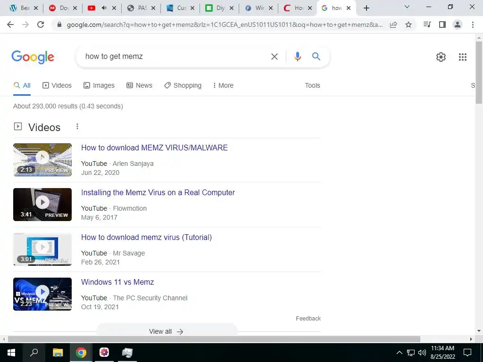View site security lock info
This screenshot has width=483, height=362.
pyautogui.click(x=60, y=25)
